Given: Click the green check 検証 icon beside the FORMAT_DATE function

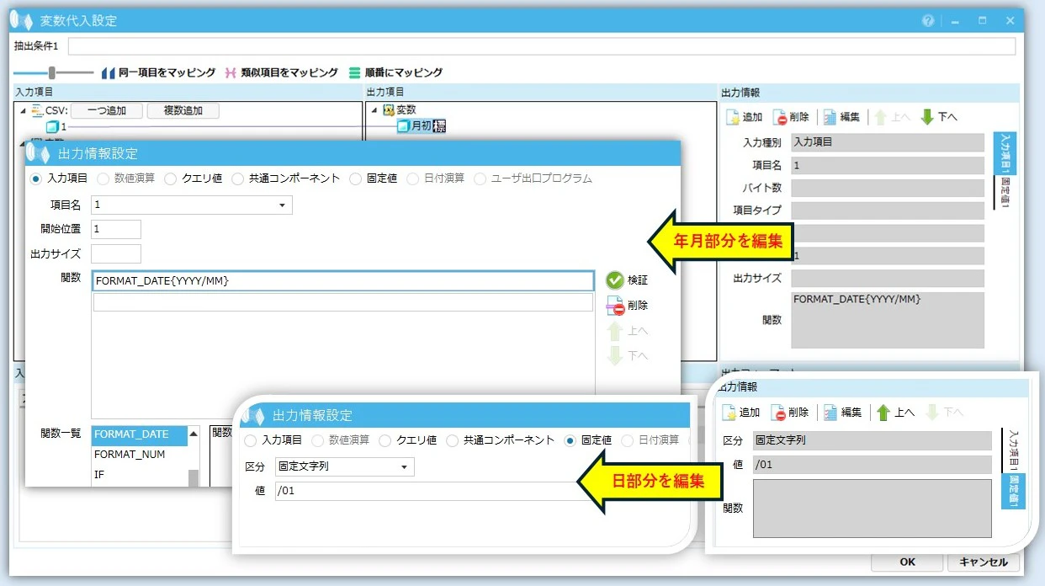Looking at the screenshot, I should tap(615, 280).
